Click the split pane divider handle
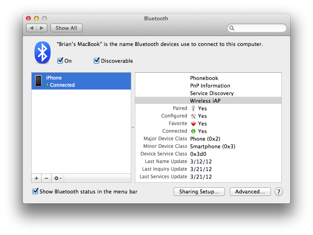313x235 pixels. tap(133, 127)
